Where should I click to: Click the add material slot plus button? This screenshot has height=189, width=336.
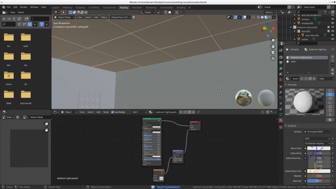(332, 56)
